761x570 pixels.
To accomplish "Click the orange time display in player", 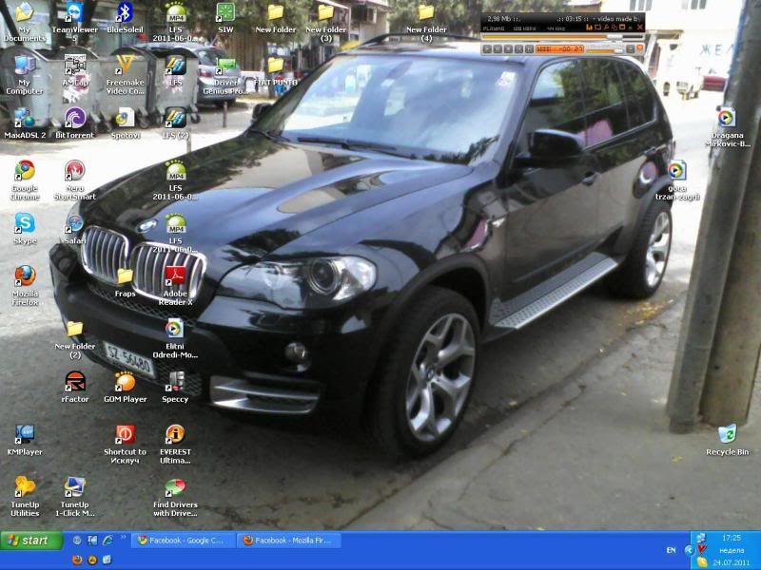I will point(560,49).
